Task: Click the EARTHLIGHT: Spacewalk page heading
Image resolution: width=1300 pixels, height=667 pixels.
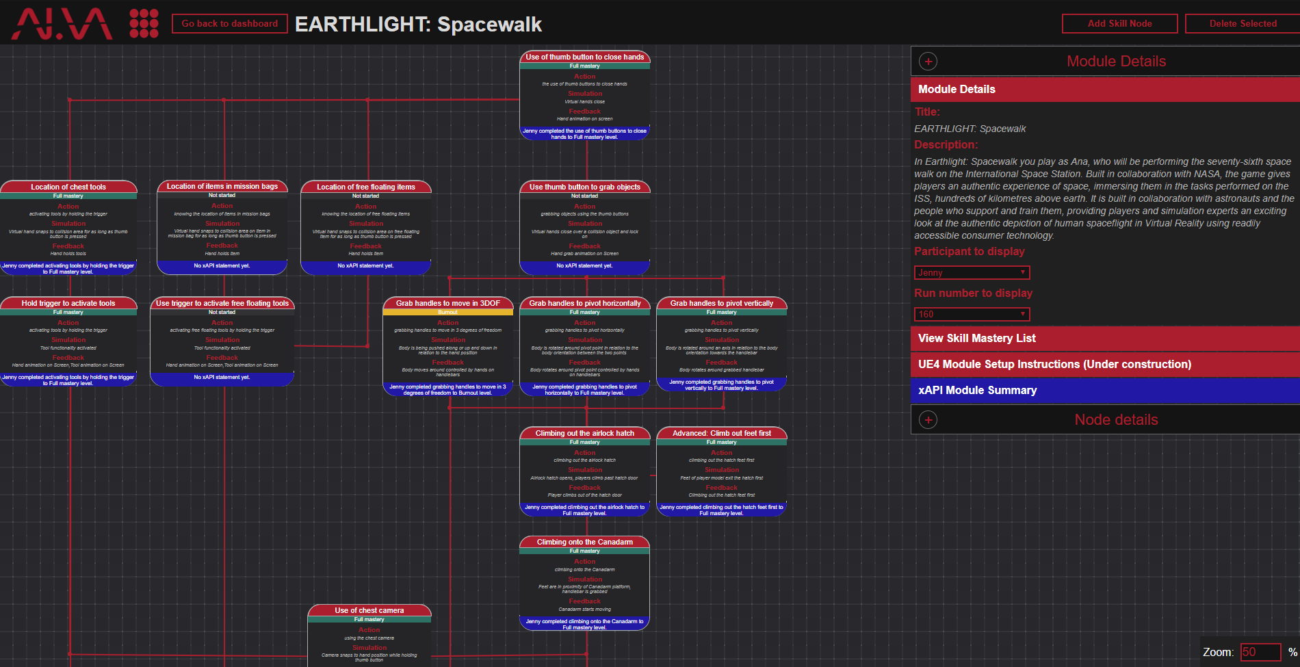Action: click(x=418, y=25)
